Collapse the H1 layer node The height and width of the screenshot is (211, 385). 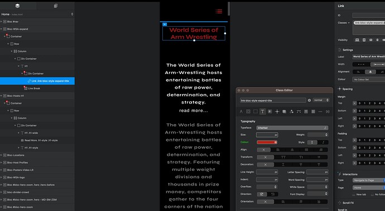click(18, 66)
